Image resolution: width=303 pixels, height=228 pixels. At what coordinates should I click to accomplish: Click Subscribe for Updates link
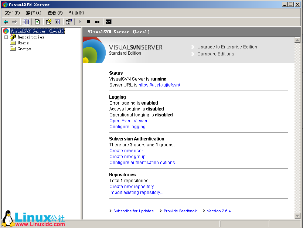(133, 211)
